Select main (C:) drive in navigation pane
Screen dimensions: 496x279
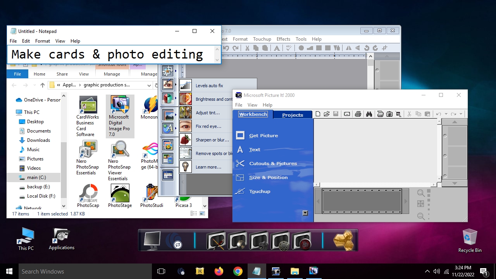36,177
